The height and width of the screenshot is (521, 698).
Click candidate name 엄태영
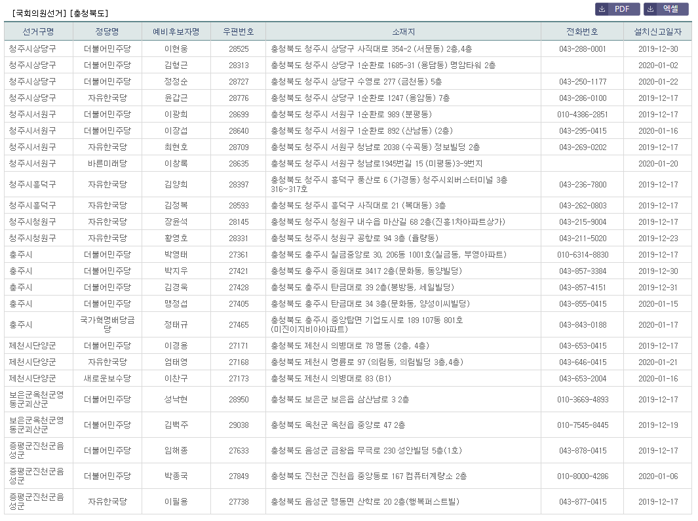pyautogui.click(x=176, y=362)
